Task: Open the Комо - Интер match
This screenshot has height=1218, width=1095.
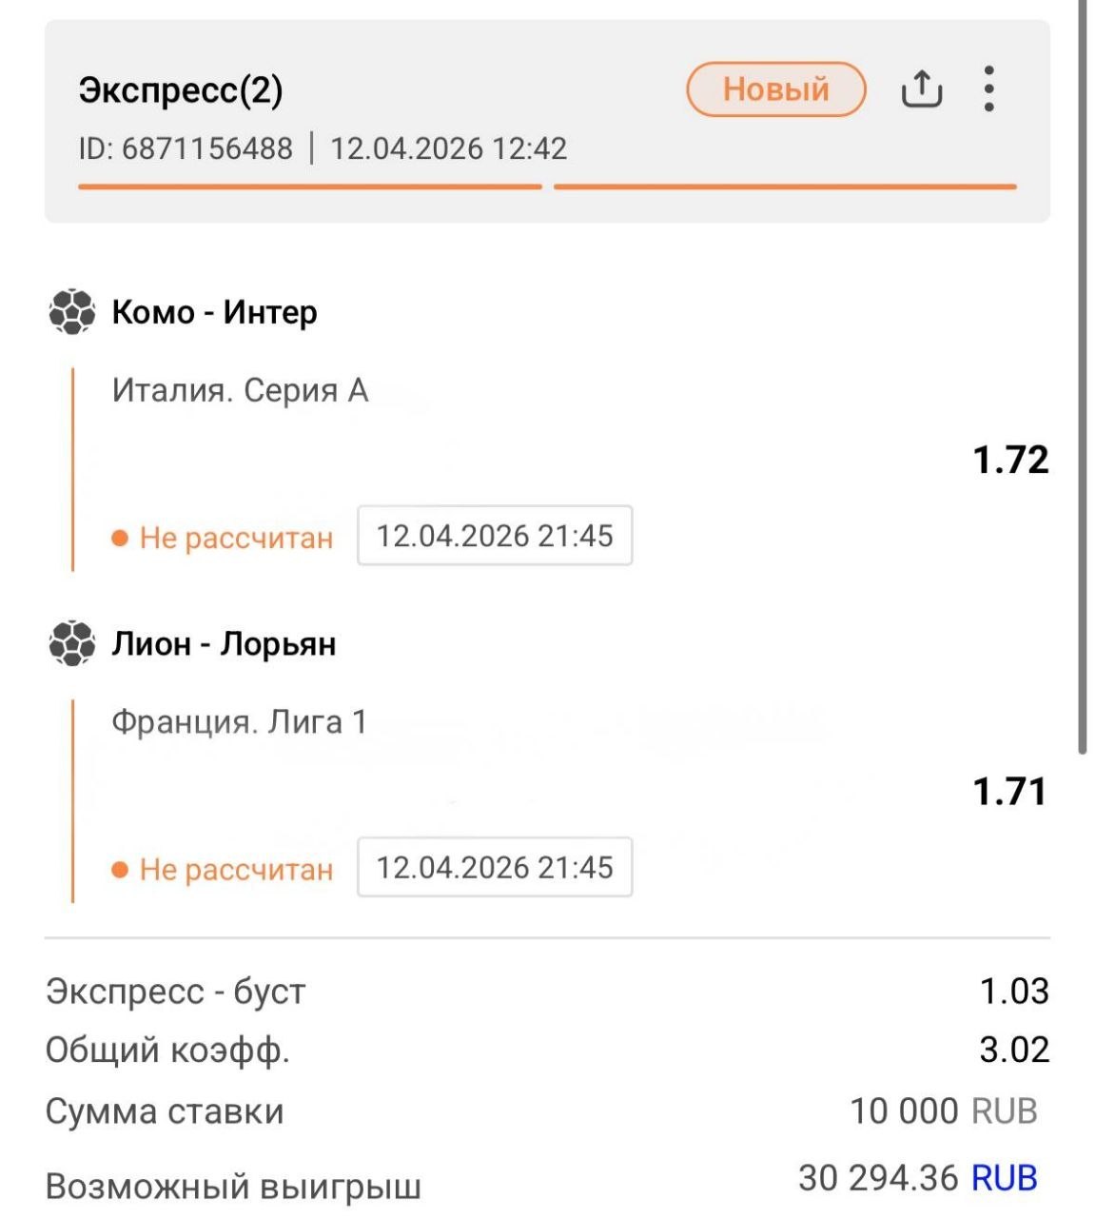Action: tap(214, 312)
